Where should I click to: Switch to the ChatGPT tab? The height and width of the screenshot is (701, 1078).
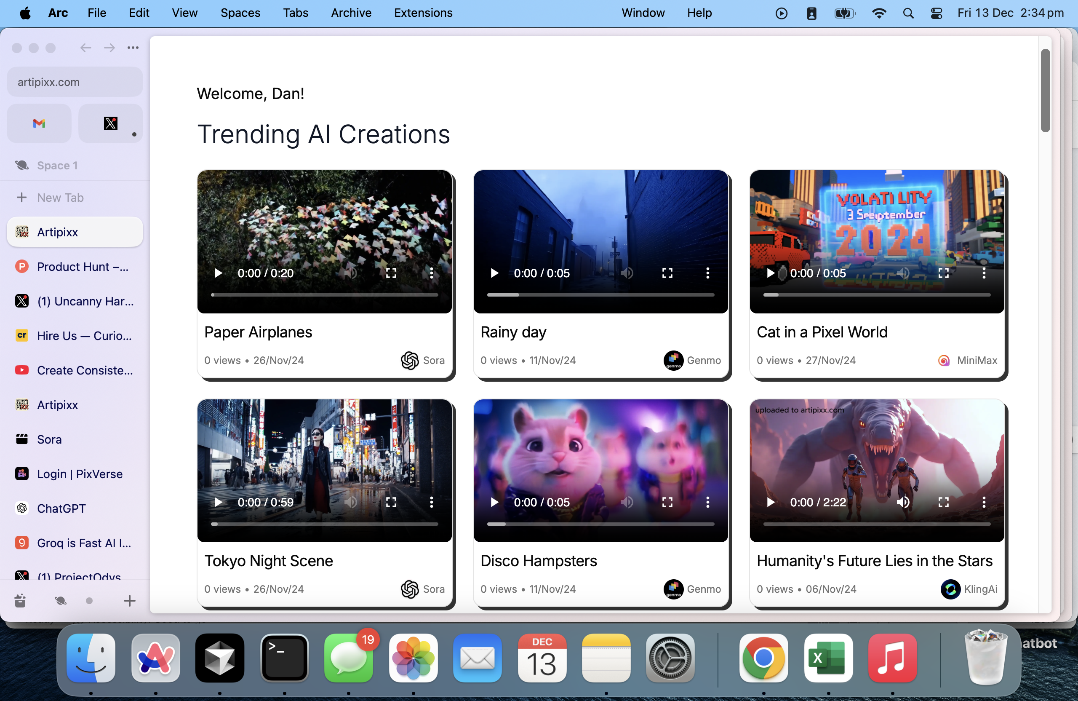pos(61,508)
